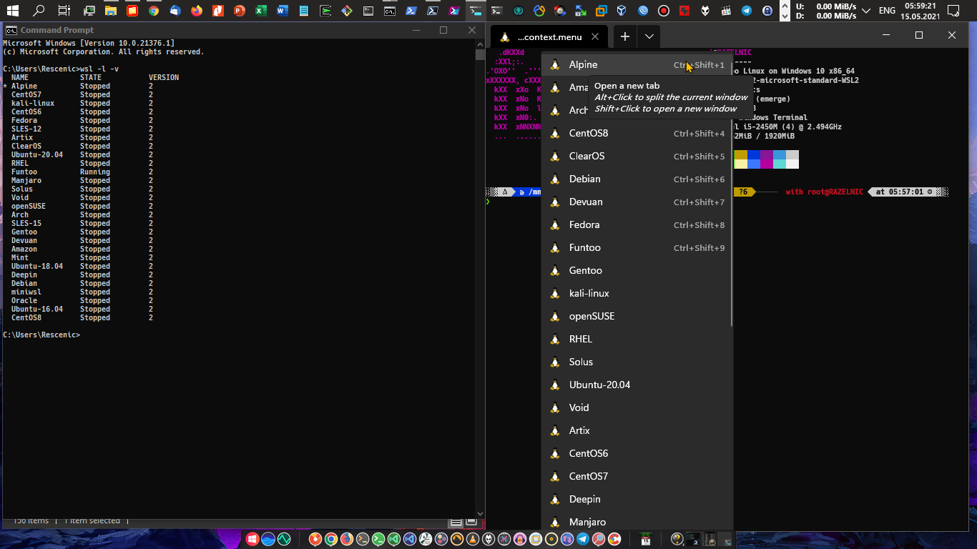This screenshot has height=549, width=977.
Task: Open Word from taskbar
Action: tap(282, 11)
